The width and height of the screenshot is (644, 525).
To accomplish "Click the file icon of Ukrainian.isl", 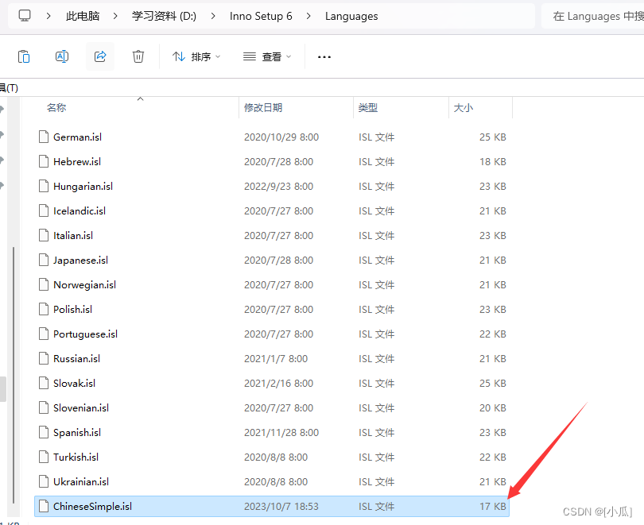I will 44,481.
